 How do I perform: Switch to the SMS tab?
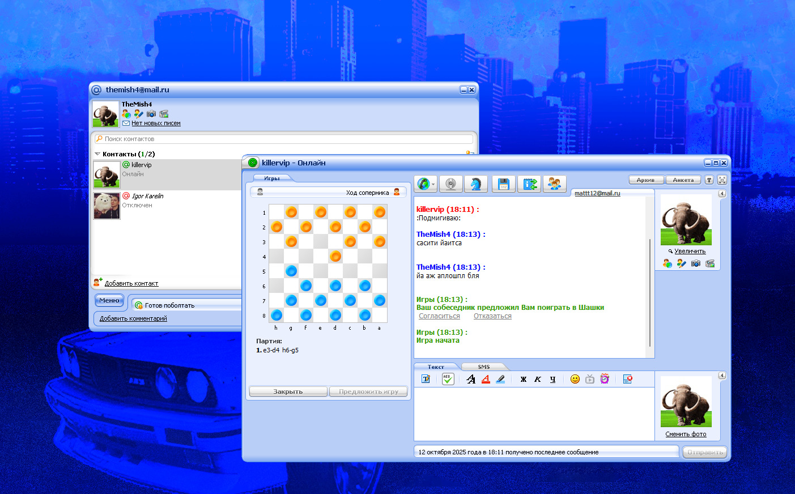(483, 367)
